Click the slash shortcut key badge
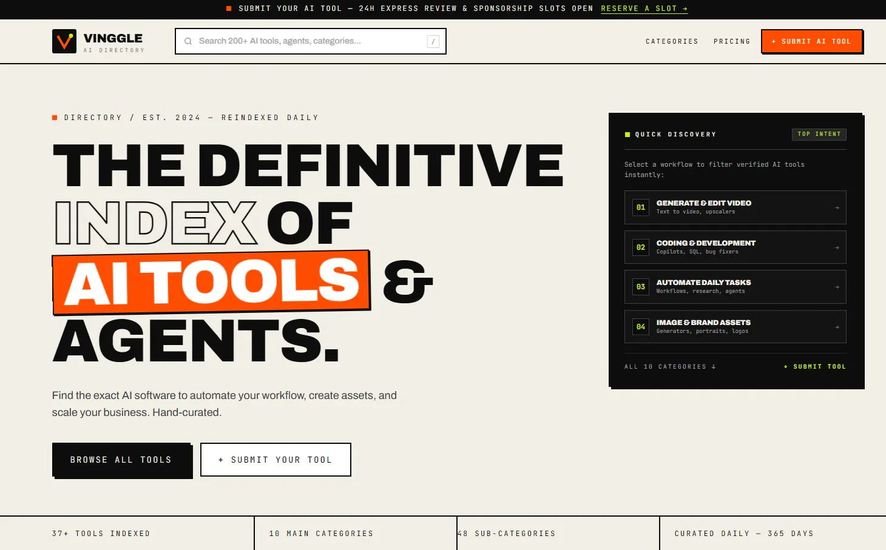The width and height of the screenshot is (886, 550). 433,41
